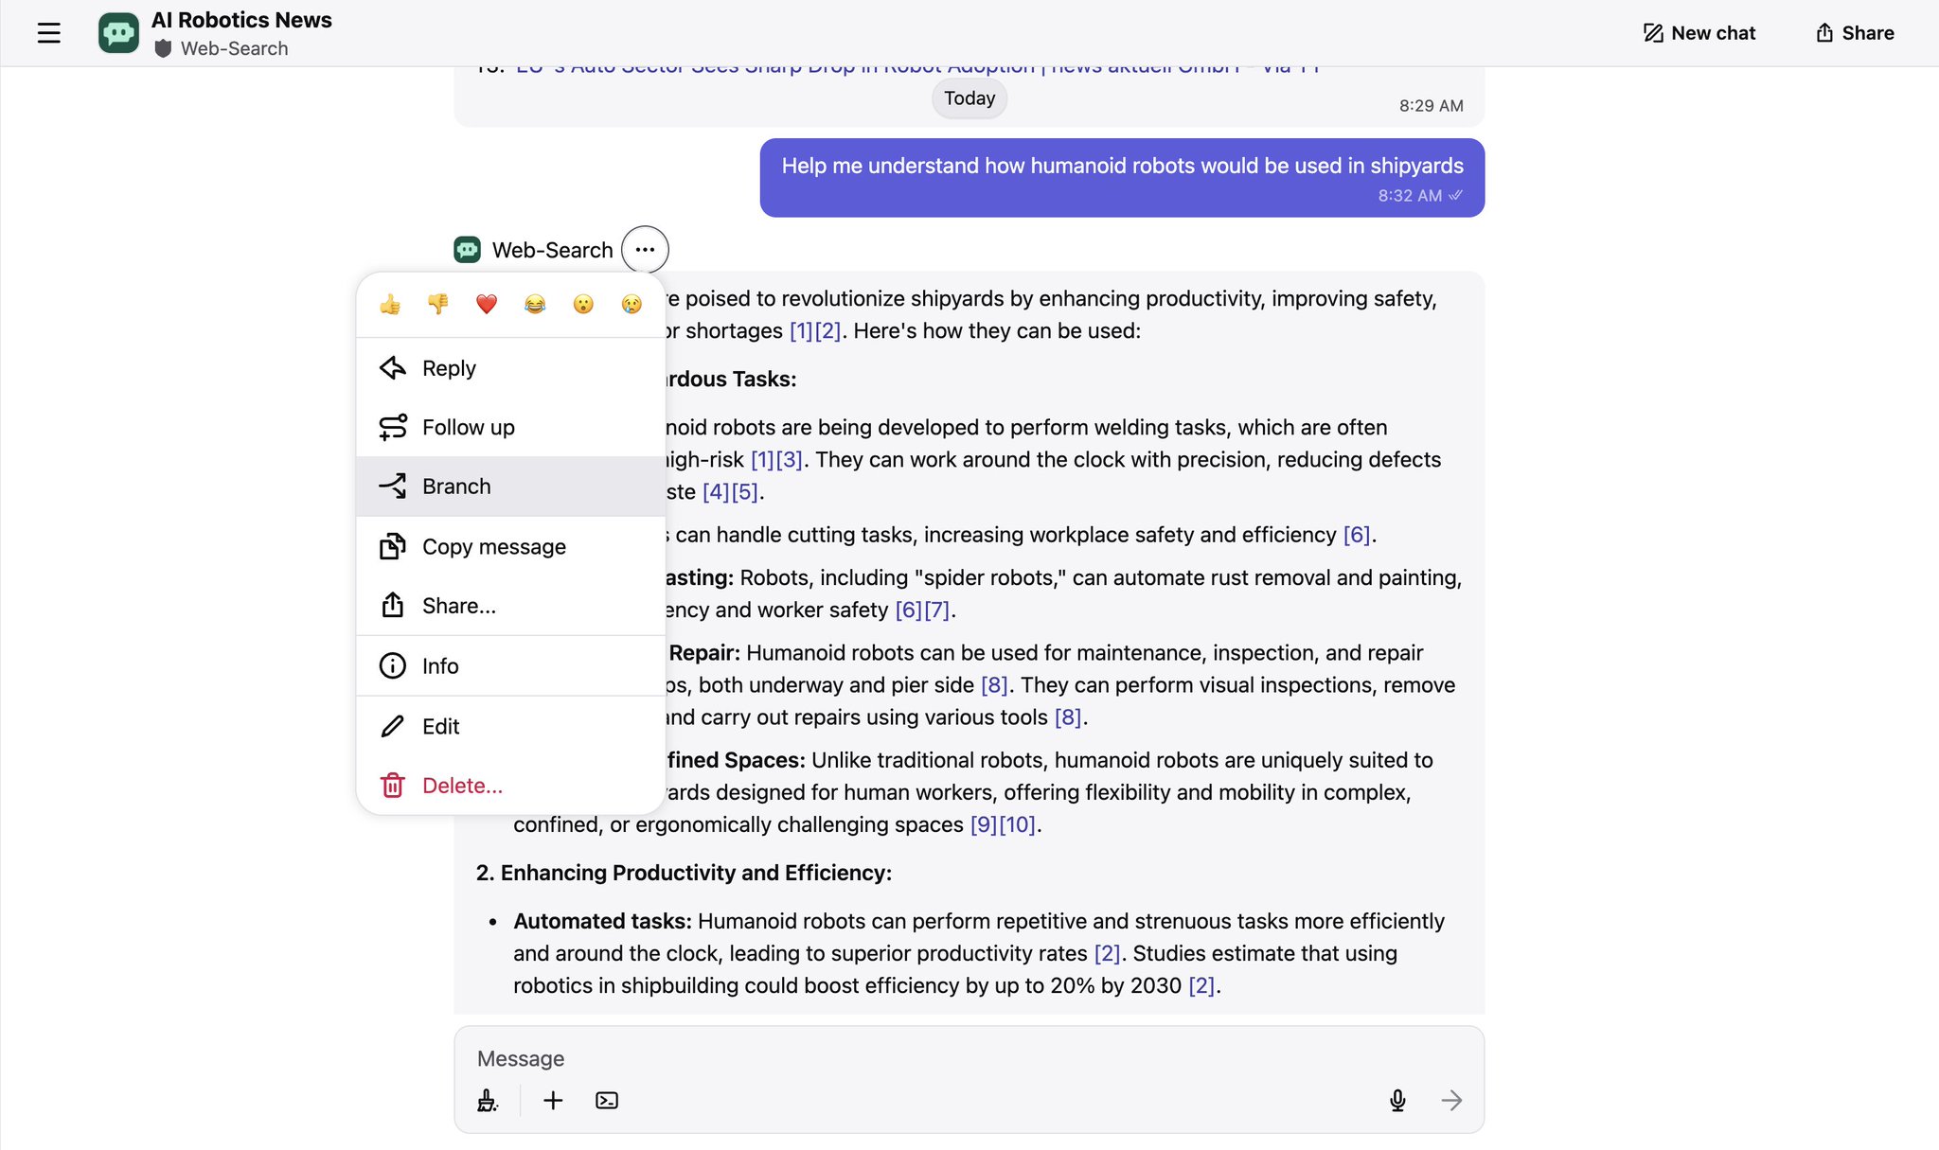The width and height of the screenshot is (1939, 1150).
Task: React with surprised face emoji
Action: coord(583,304)
